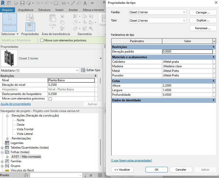Collapse Restrições section in Properties palette
The image size is (219, 178).
(95, 76)
